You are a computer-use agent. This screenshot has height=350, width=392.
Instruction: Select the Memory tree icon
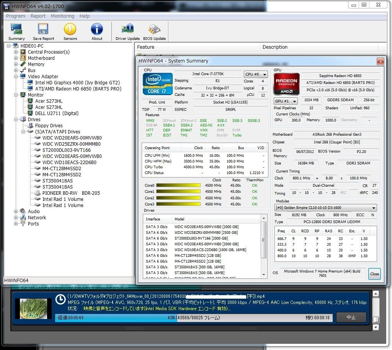[x=23, y=64]
